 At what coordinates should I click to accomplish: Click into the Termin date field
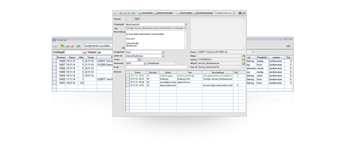tap(131, 59)
